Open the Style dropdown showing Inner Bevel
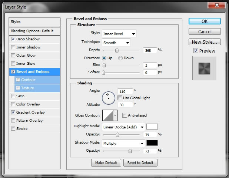Viewport: 229px width, 178px height. (119, 34)
